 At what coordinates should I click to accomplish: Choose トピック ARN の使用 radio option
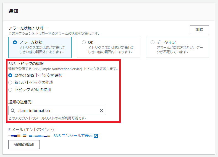10,90
